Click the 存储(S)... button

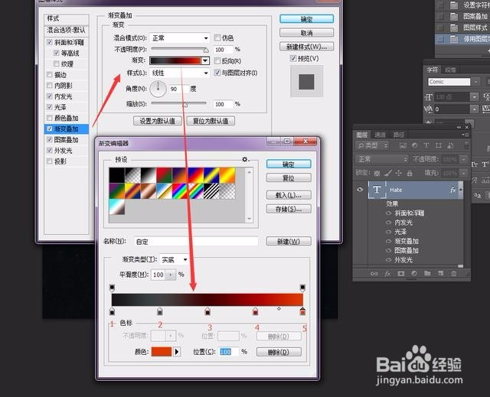coord(289,209)
